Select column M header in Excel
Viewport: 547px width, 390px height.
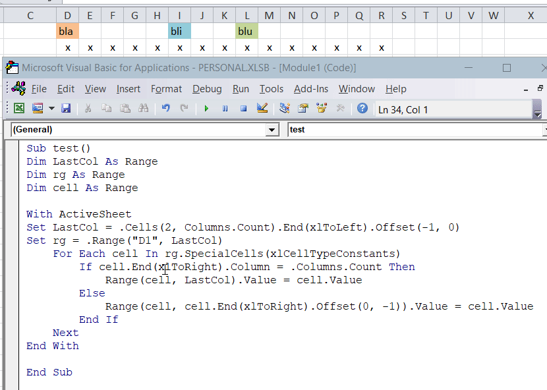click(269, 15)
